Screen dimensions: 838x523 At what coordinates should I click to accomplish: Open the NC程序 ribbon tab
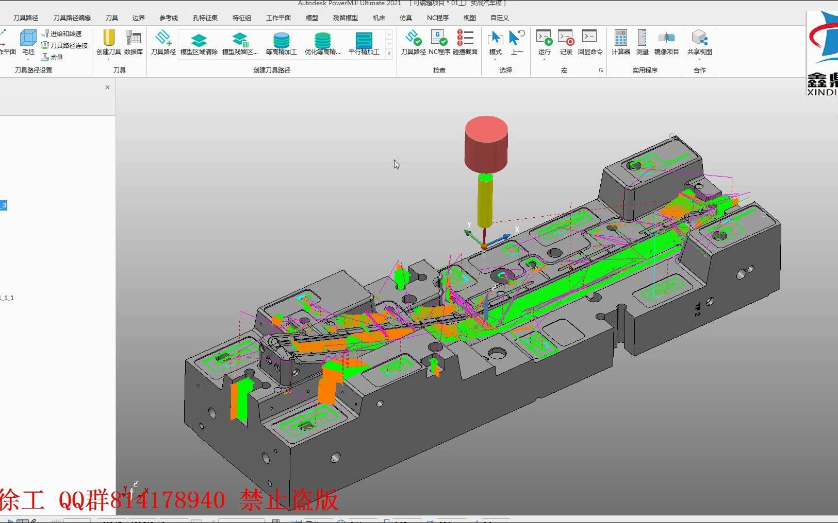[x=438, y=18]
